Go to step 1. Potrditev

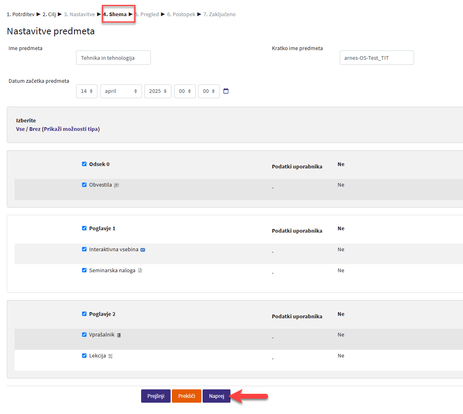pyautogui.click(x=21, y=15)
